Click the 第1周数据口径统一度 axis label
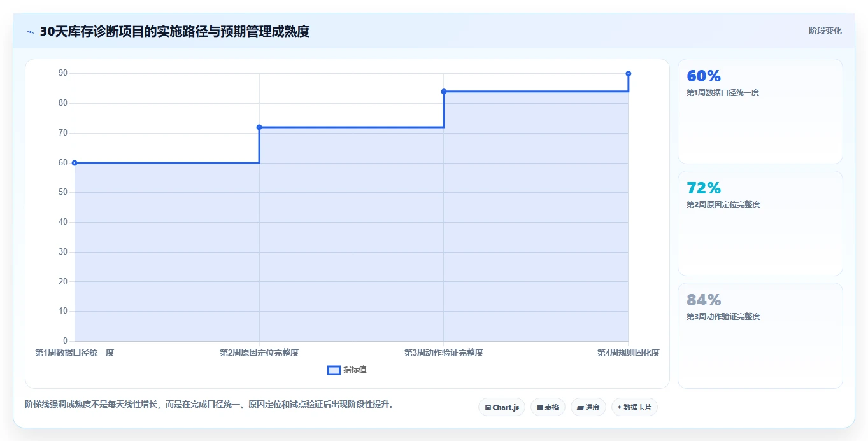868x441 pixels. tap(75, 353)
